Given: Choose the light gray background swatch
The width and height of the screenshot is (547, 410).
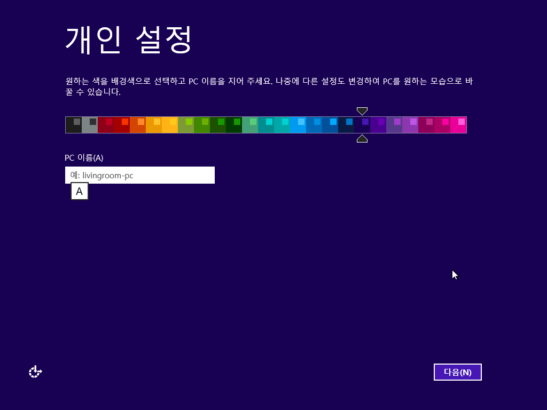Looking at the screenshot, I should pyautogui.click(x=90, y=125).
